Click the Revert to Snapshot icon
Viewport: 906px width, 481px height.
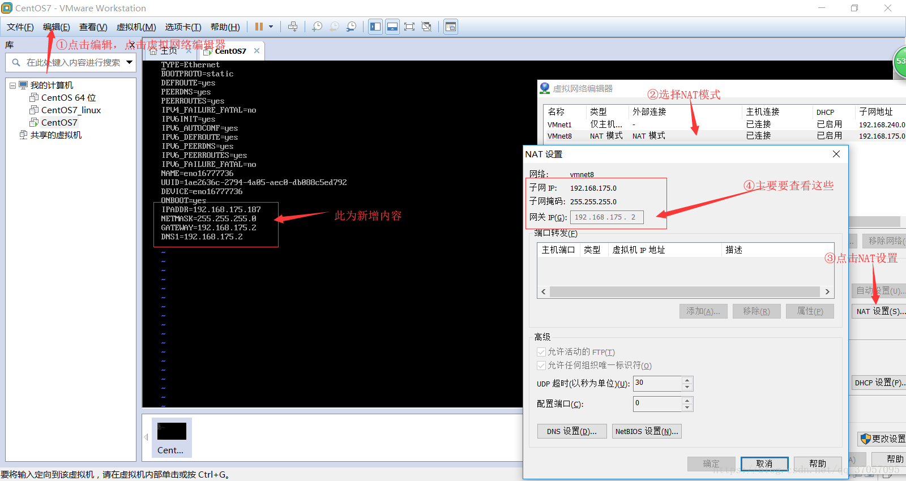click(335, 27)
